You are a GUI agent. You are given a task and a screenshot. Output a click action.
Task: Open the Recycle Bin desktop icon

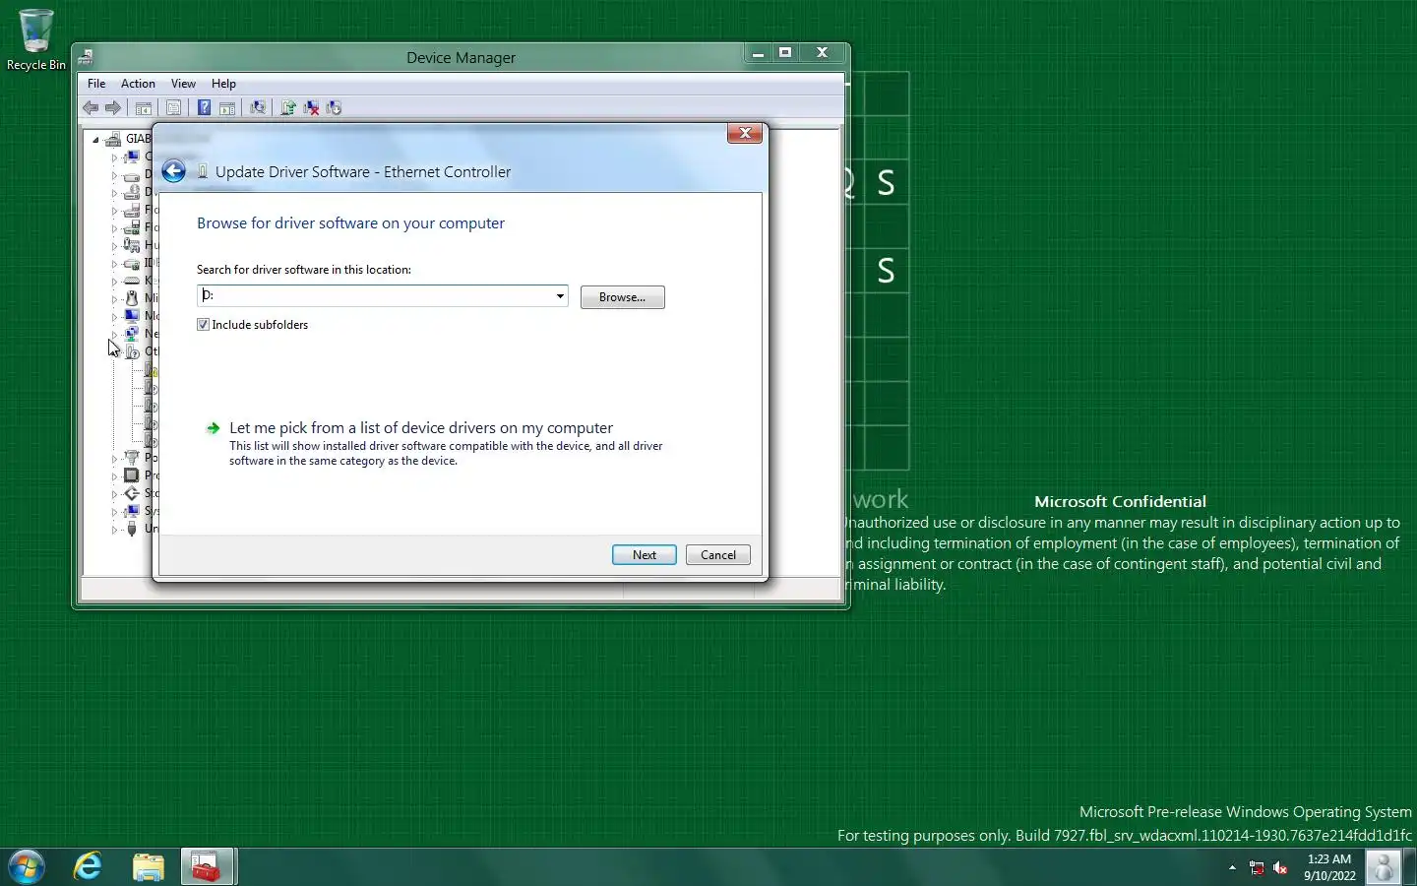click(x=36, y=39)
